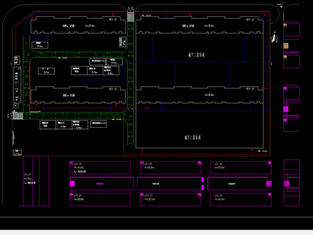Click the bright magenta hatched block in the right strip

[x=286, y=109]
